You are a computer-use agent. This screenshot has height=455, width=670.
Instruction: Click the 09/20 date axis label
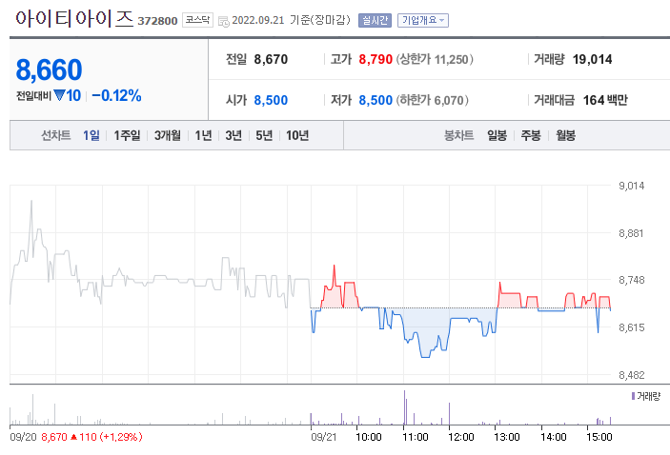[23, 437]
